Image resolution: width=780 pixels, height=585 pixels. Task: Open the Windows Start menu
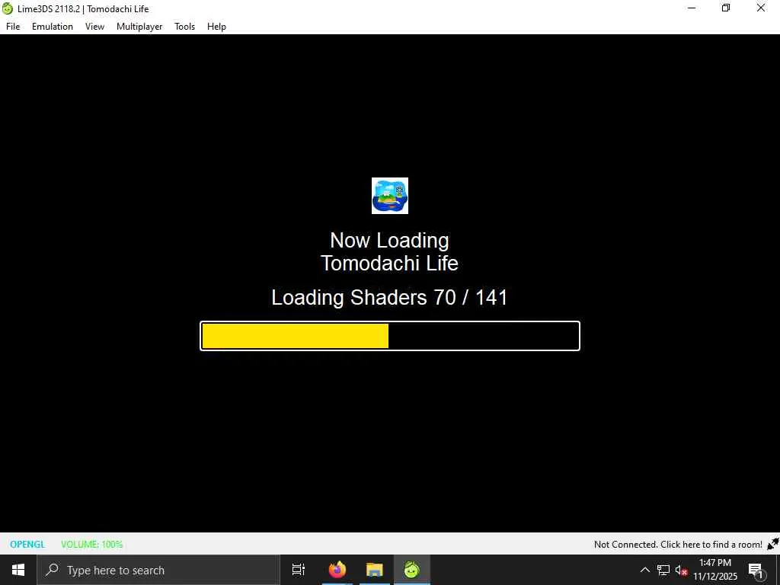point(18,570)
